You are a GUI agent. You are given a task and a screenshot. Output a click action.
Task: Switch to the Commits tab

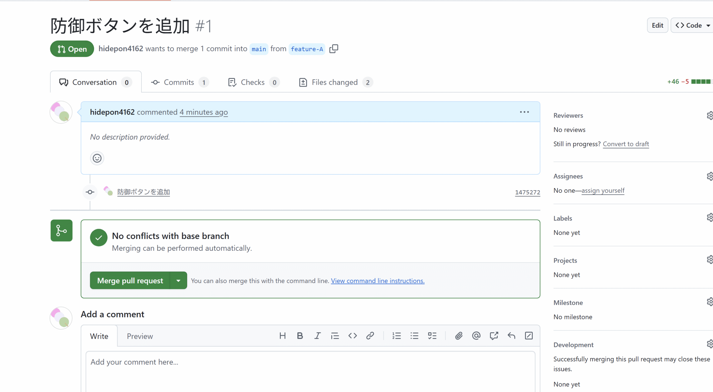coord(180,82)
